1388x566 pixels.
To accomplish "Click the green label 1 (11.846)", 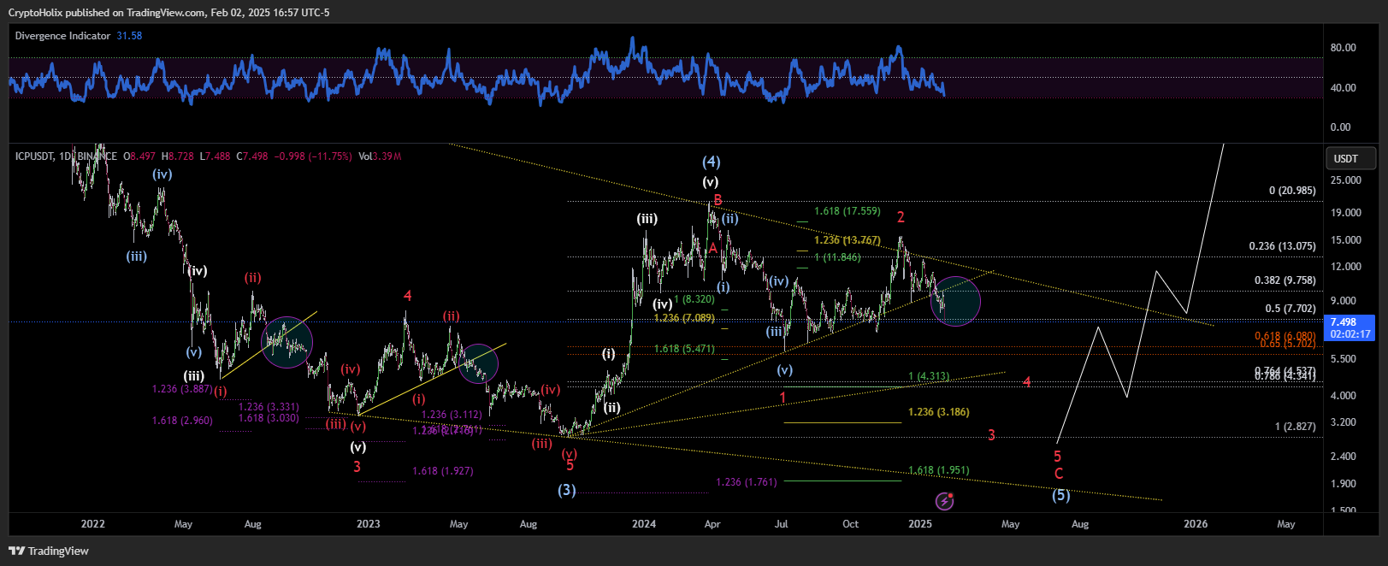I will (x=837, y=257).
